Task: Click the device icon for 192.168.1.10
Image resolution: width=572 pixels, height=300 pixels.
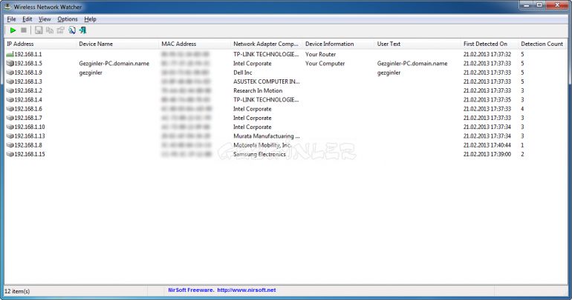Action: (10, 127)
